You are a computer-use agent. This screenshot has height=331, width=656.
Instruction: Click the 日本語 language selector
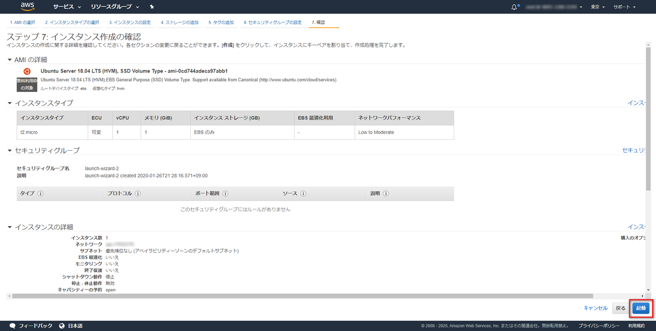point(75,326)
